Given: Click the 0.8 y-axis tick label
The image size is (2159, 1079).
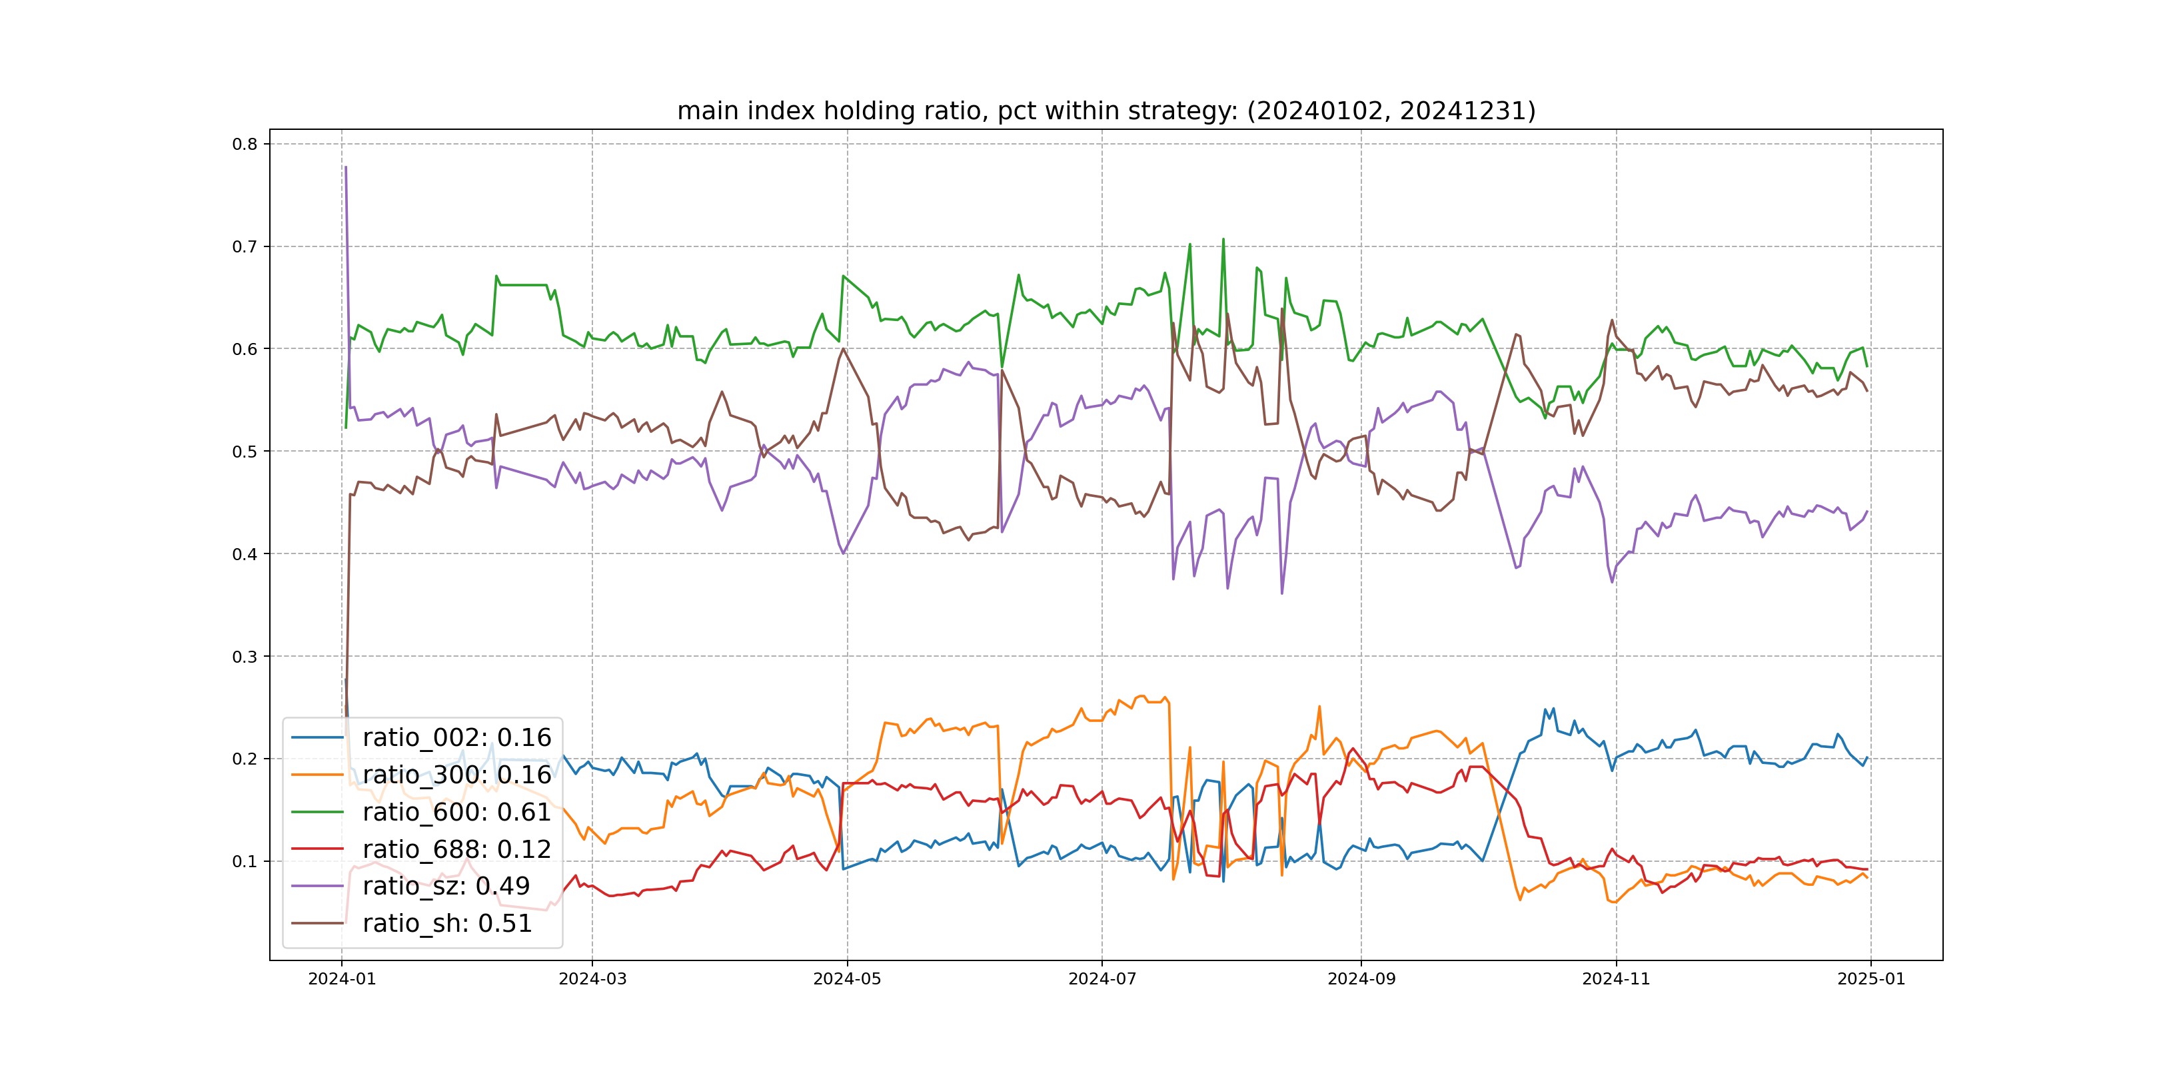Looking at the screenshot, I should click(245, 144).
